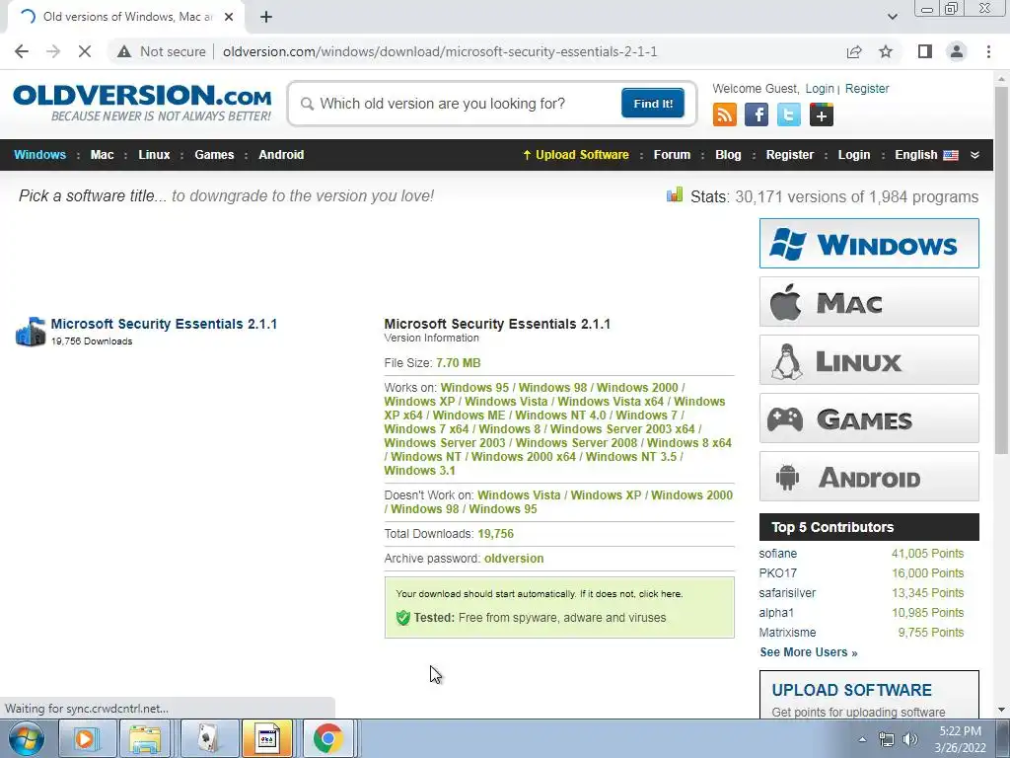This screenshot has width=1010, height=758.
Task: Click the browser back arrow
Action: click(x=22, y=51)
